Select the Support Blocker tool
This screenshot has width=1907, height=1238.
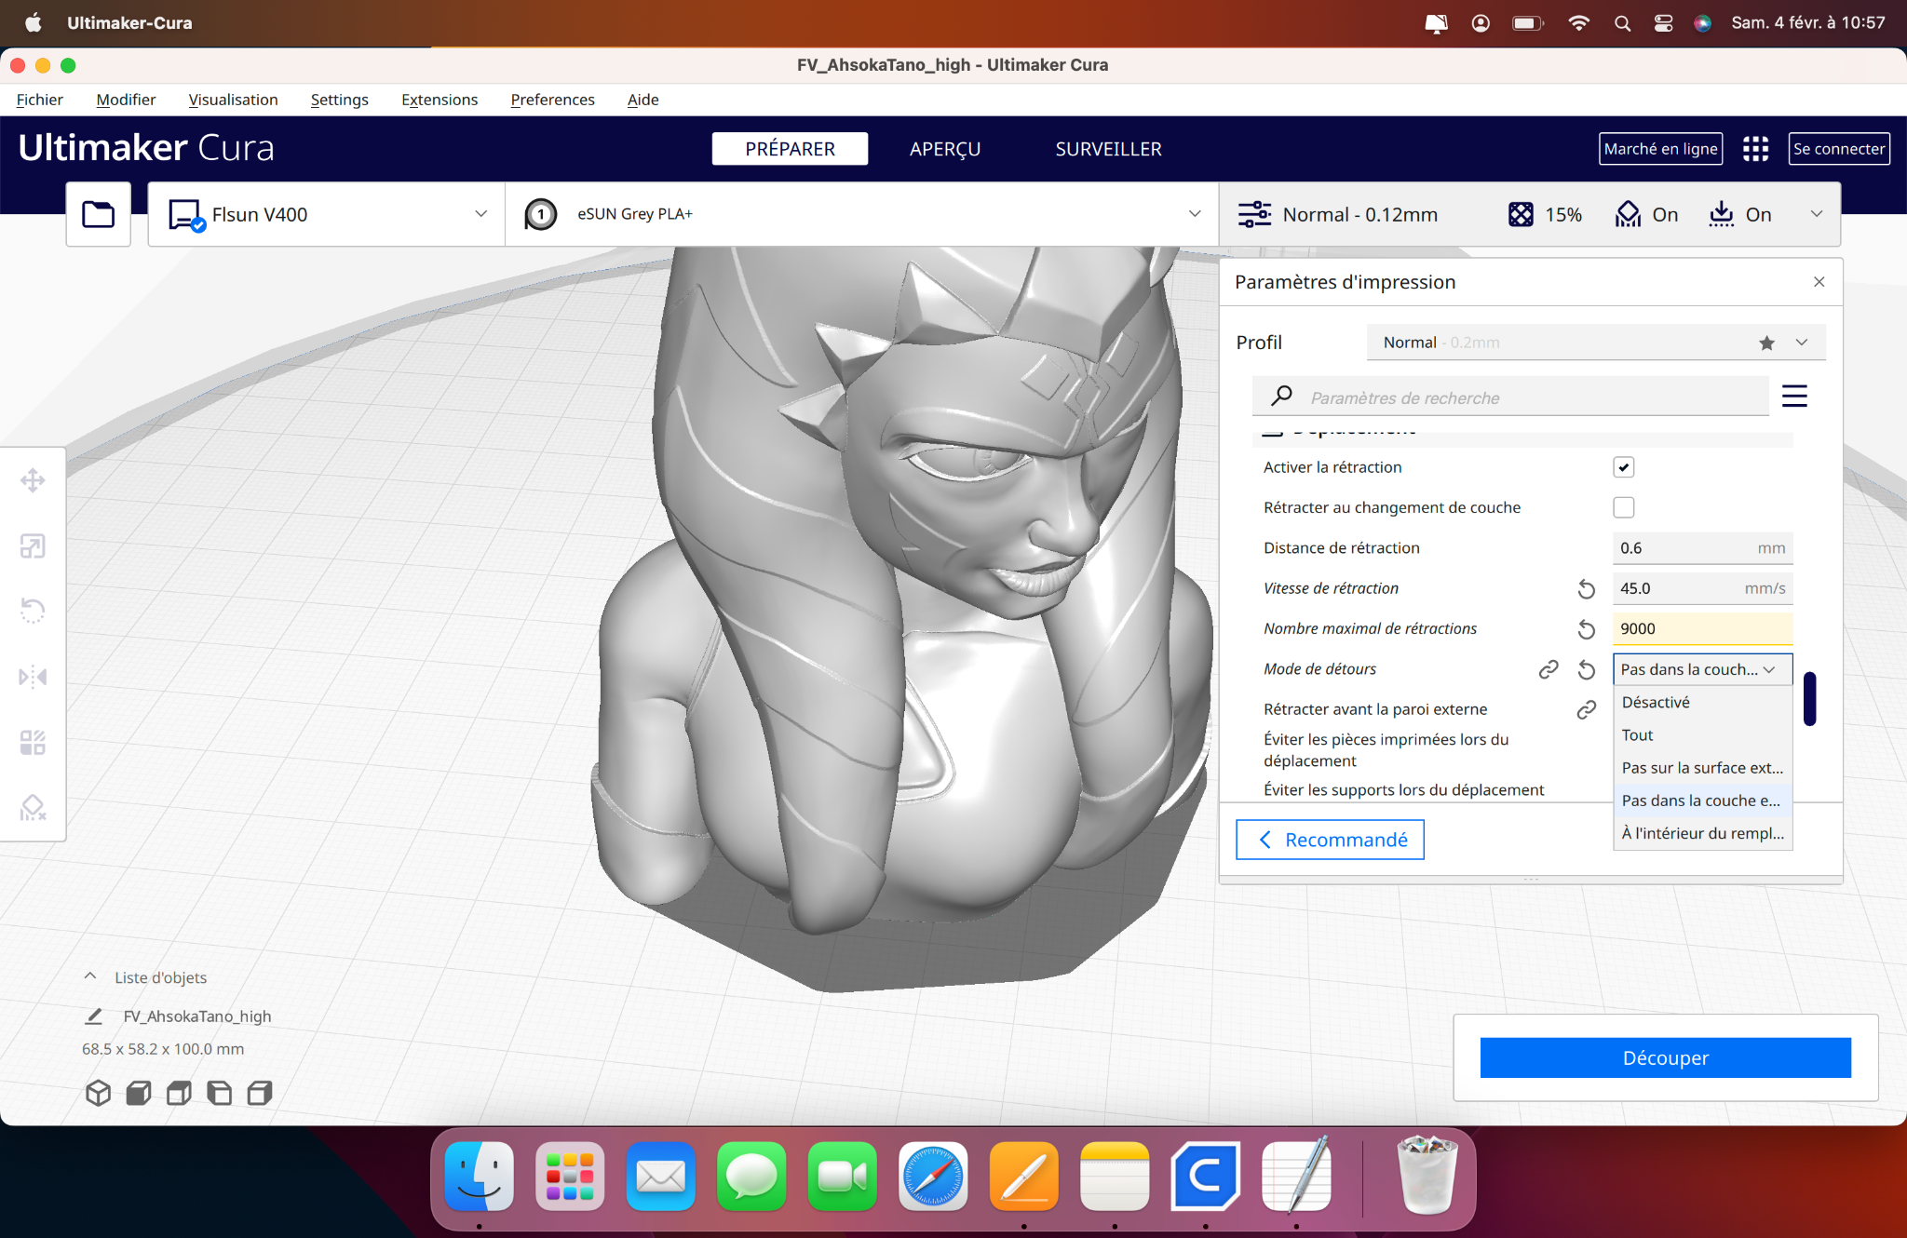pos(33,807)
